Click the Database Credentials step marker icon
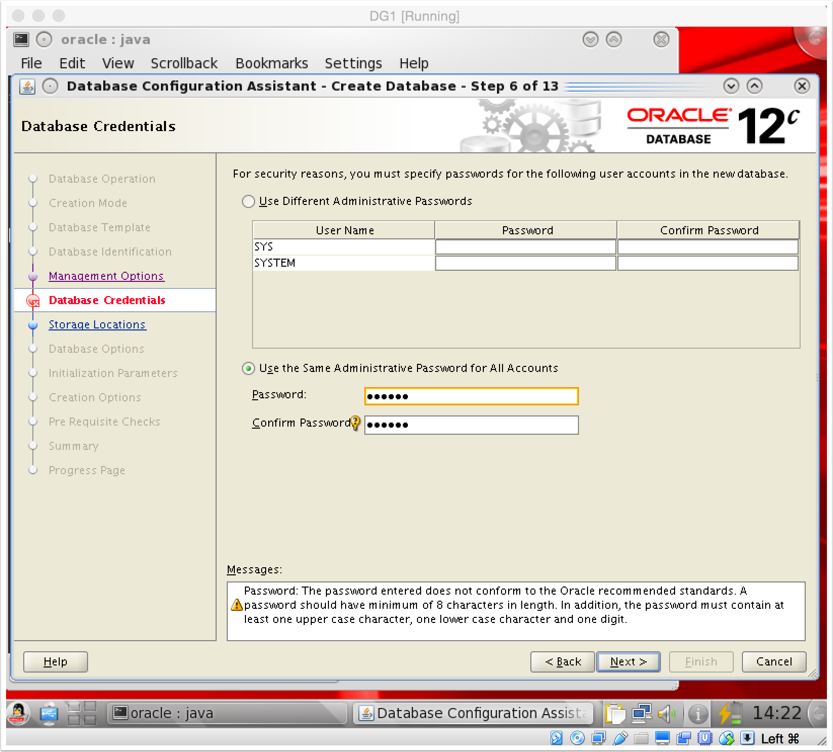 click(33, 301)
